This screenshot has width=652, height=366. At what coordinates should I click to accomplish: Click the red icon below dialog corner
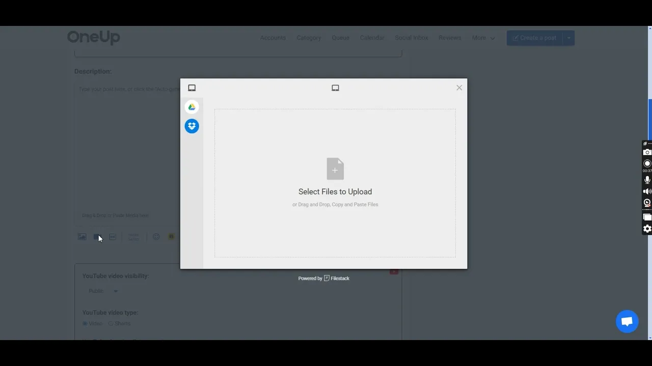[x=394, y=272]
